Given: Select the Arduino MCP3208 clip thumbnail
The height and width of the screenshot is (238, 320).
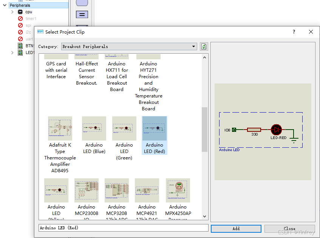Looking at the screenshot, I should click(x=117, y=190).
